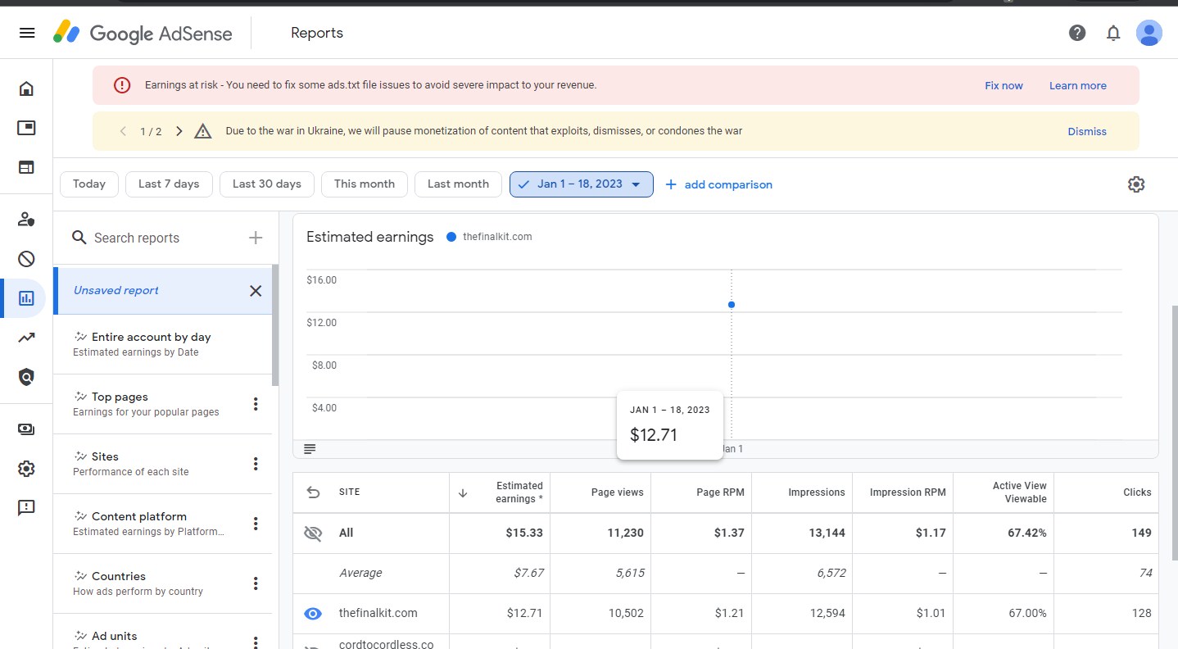The image size is (1178, 649).
Task: Select the Countries report
Action: [x=162, y=583]
